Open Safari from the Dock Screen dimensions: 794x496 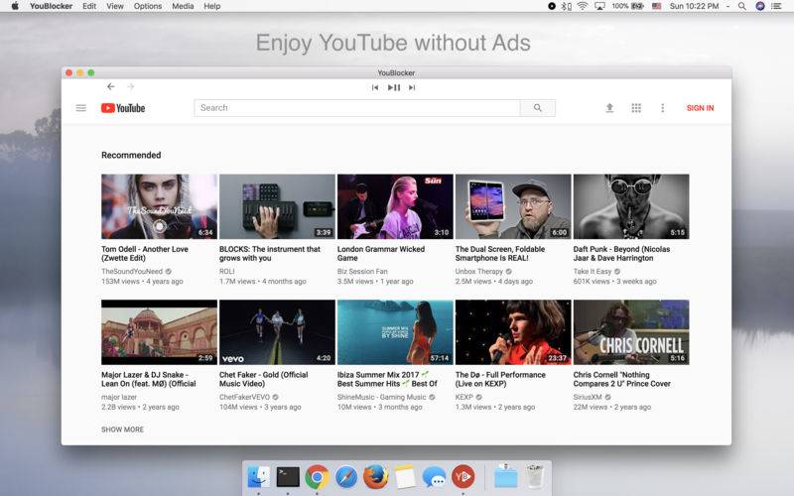pos(346,477)
